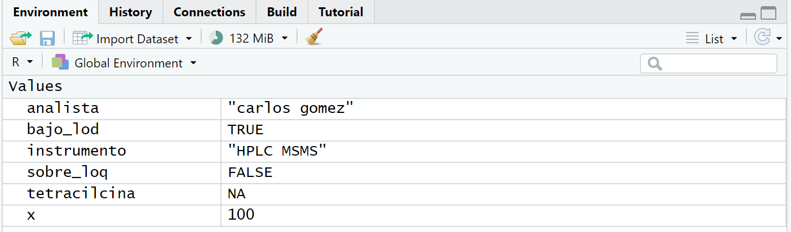Click the load workspace folder icon
791x232 pixels.
[x=21, y=38]
